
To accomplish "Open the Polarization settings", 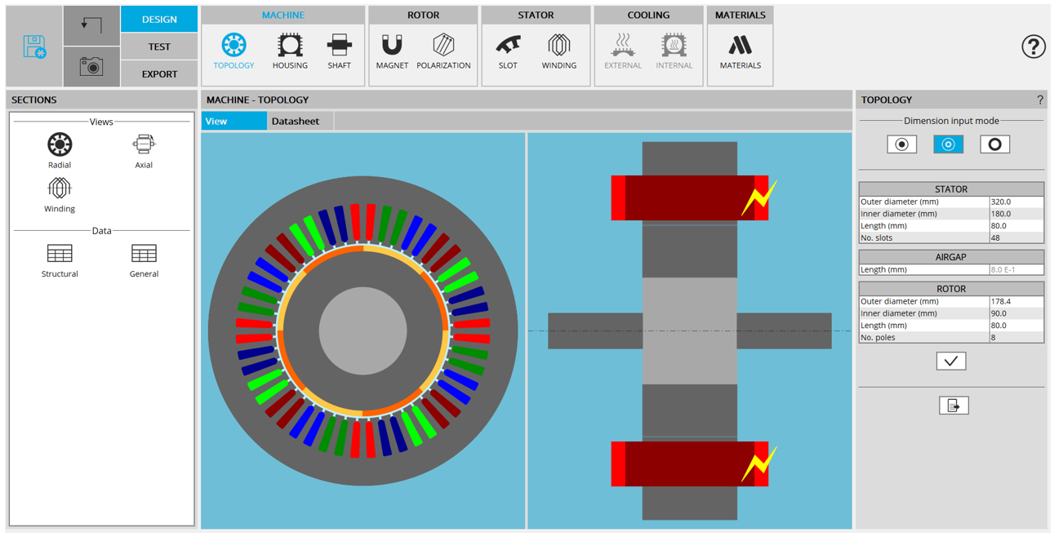I will [443, 51].
